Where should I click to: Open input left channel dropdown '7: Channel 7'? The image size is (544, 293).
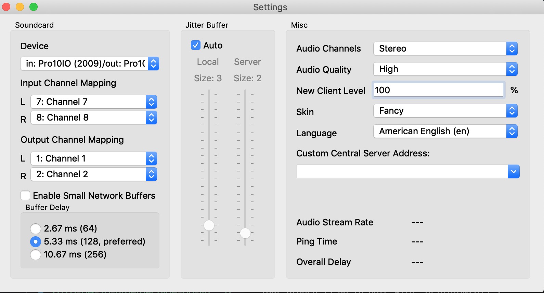94,102
